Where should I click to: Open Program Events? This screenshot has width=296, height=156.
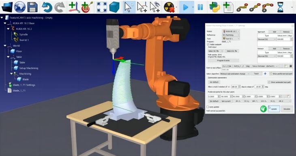[223, 61]
